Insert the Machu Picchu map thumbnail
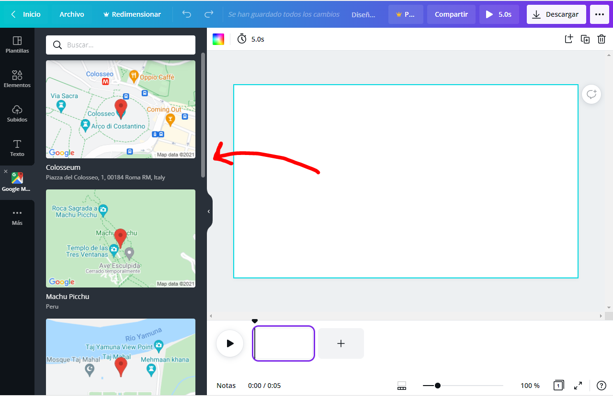 tap(121, 238)
